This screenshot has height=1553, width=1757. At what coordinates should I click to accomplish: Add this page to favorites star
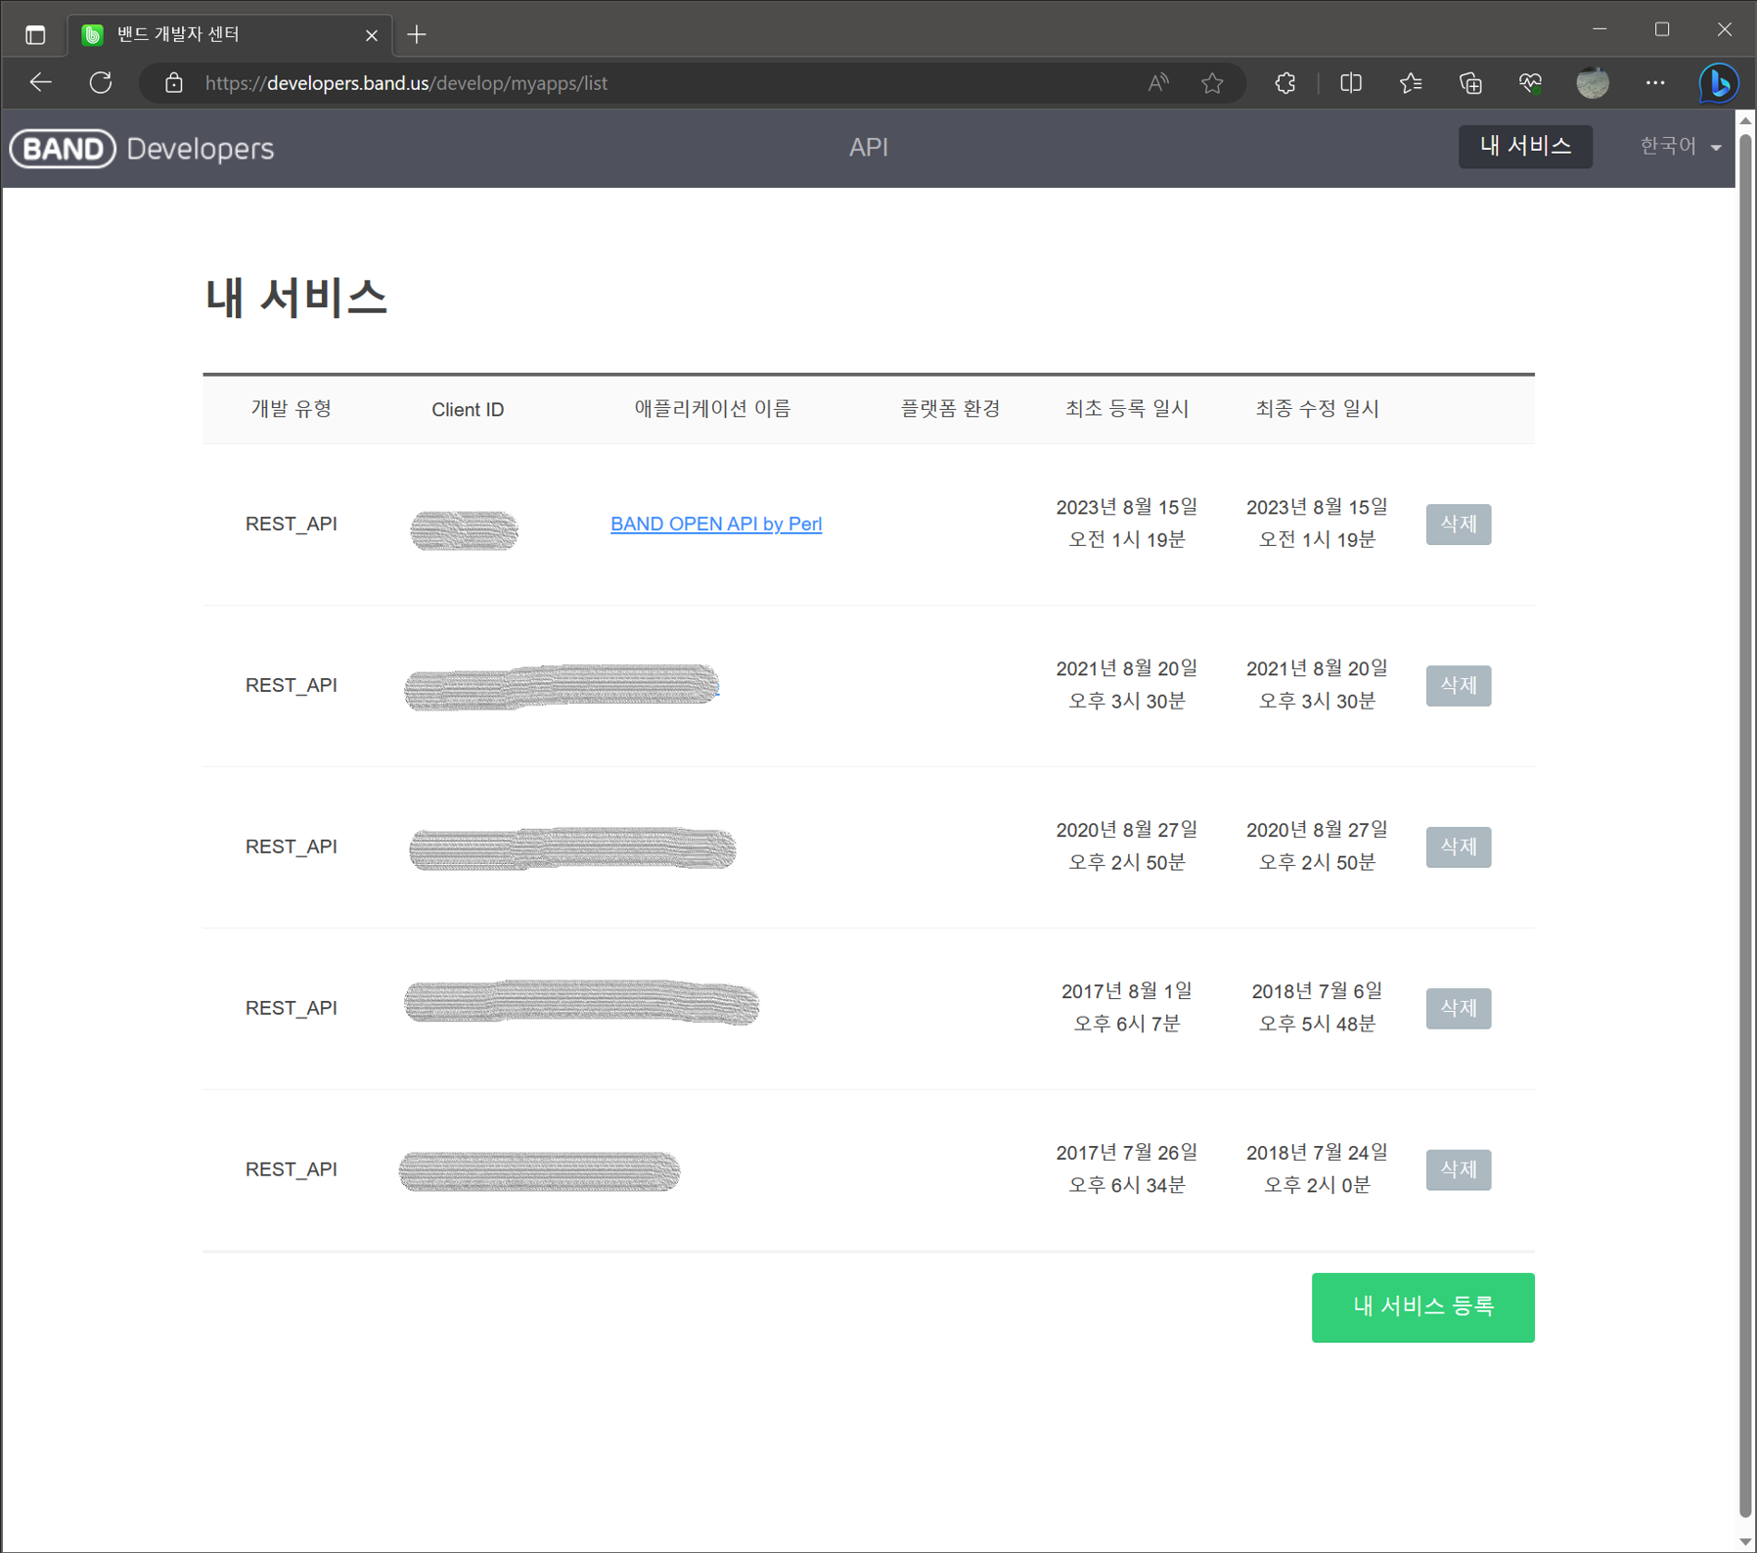click(1212, 83)
